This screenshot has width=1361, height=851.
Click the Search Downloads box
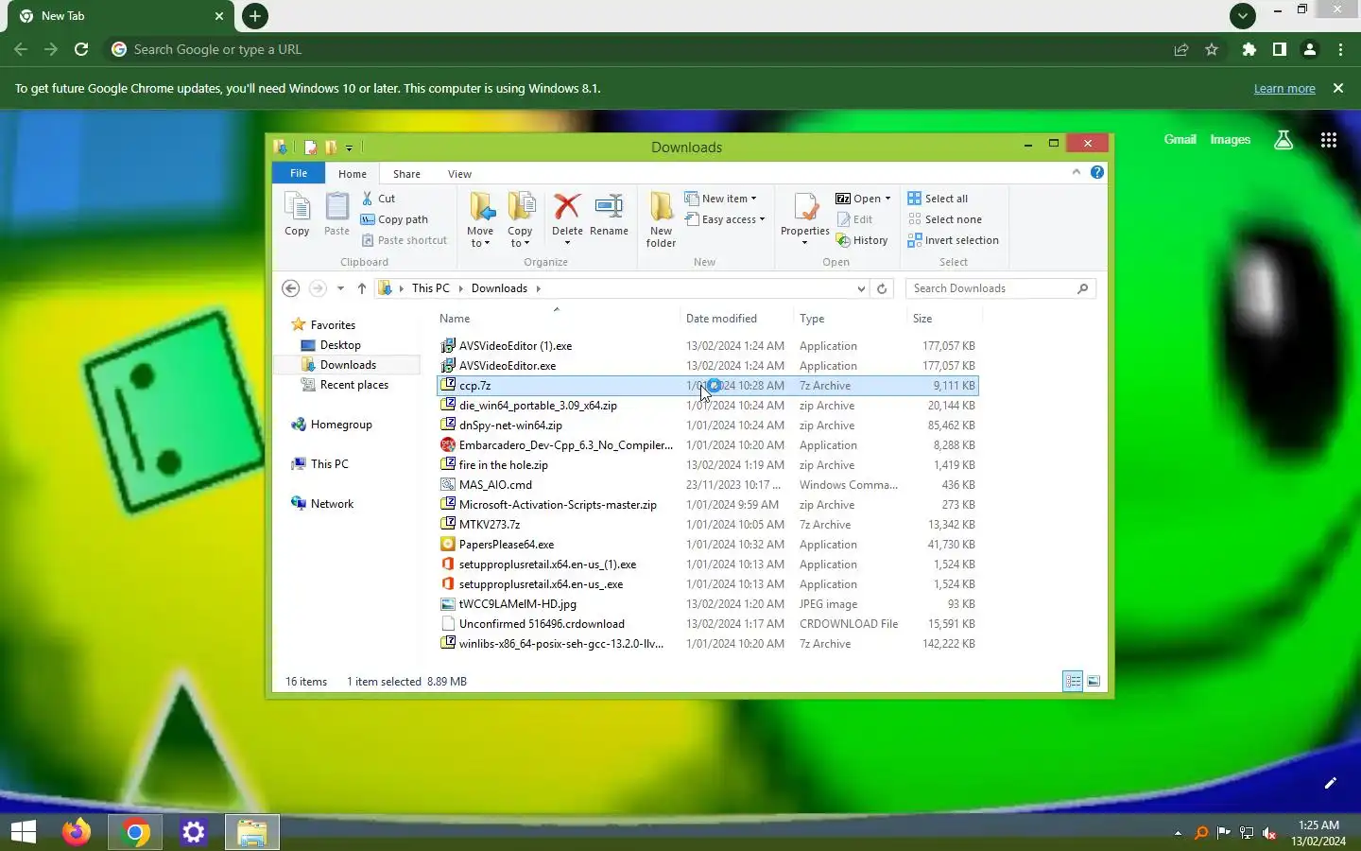click(1000, 288)
